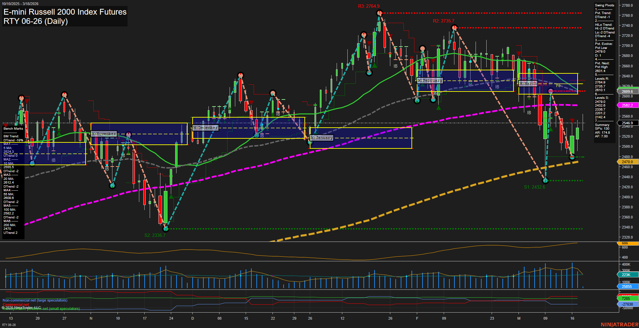The image size is (639, 328).
Task: Click the M:February month range label
Action: tap(430, 80)
